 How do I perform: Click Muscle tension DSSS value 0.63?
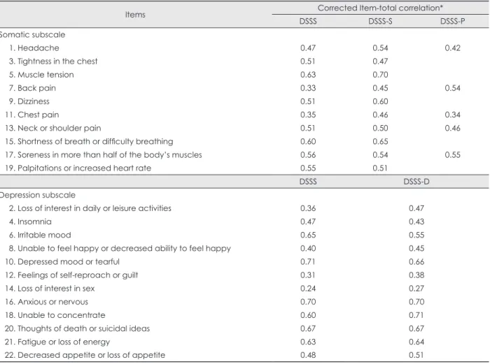[x=308, y=75]
